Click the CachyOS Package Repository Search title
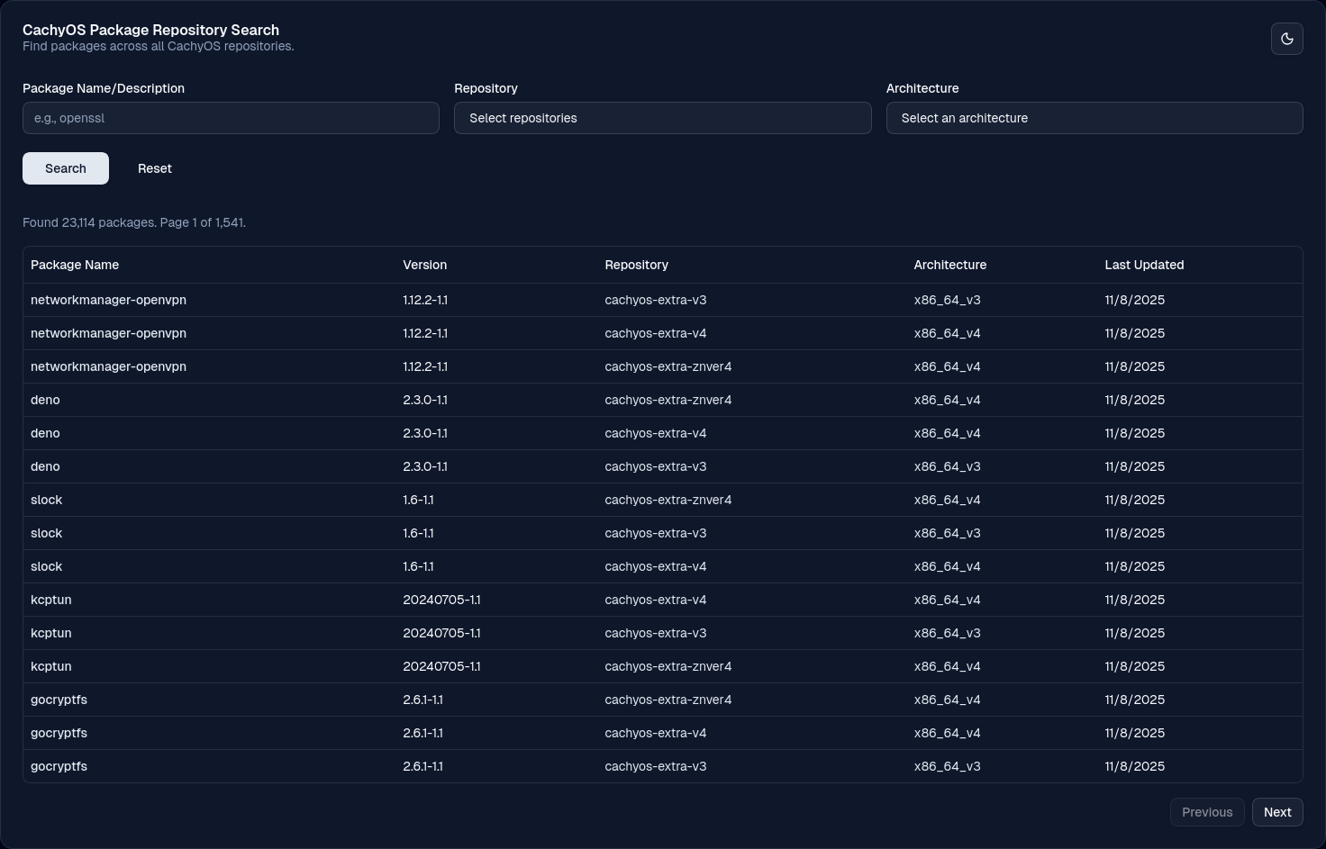 [150, 30]
